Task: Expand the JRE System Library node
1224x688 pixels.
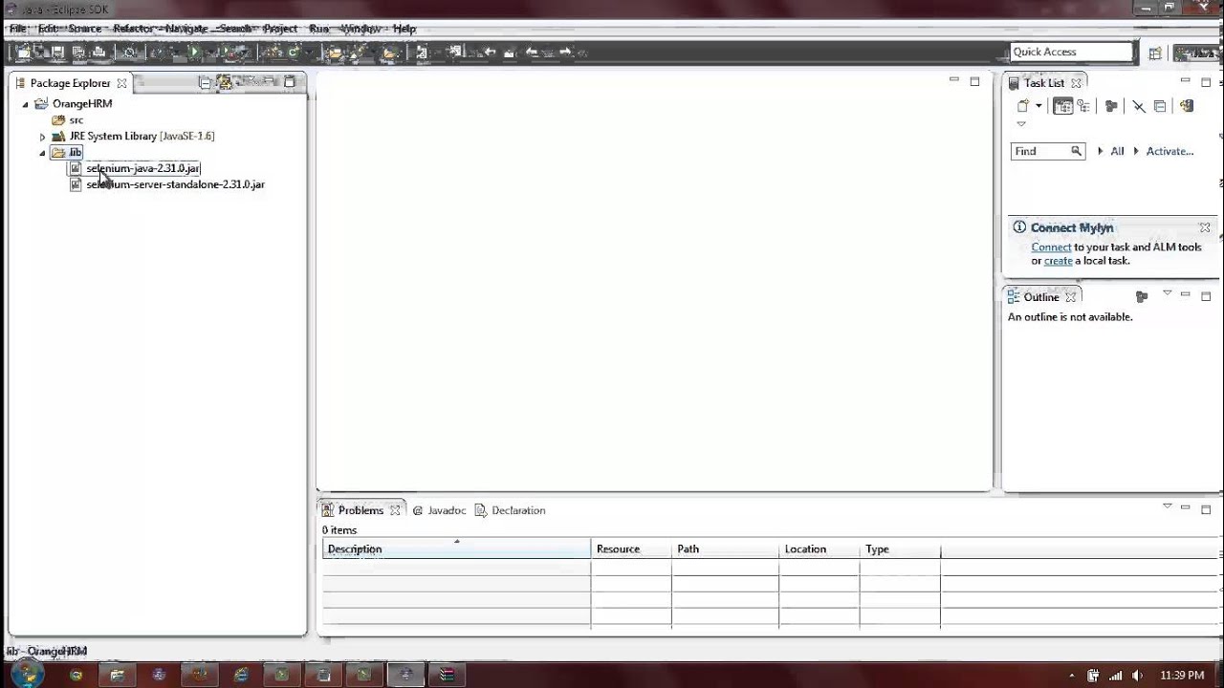Action: click(x=42, y=137)
